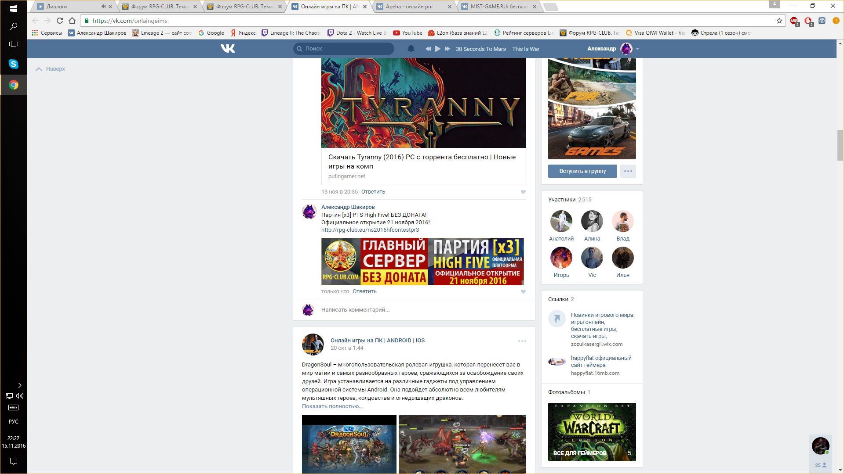Like the Tyranny comment with heart icon

click(x=523, y=192)
